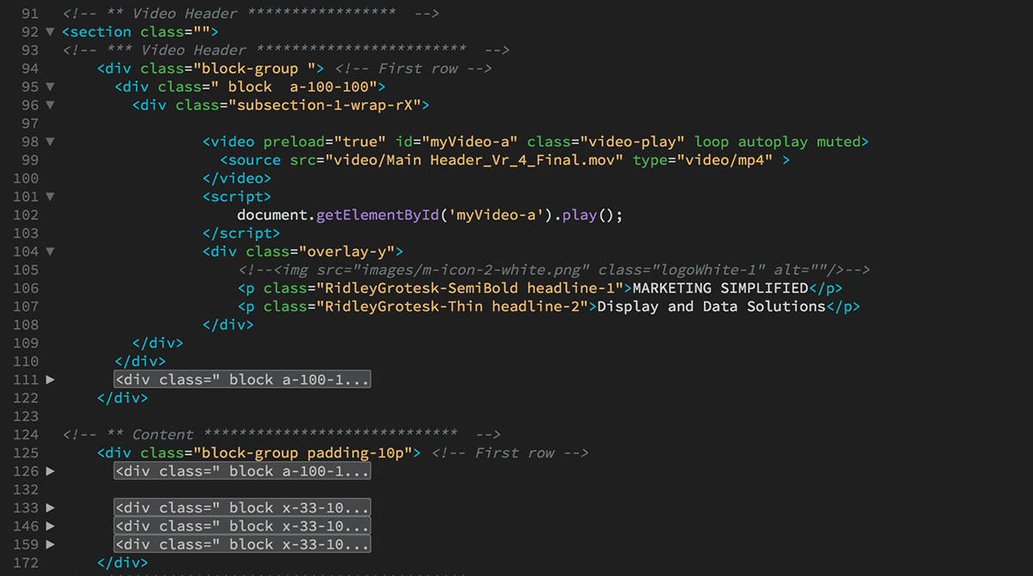1033x576 pixels.
Task: Click the Video Header comment on line 91
Action: click(x=251, y=14)
